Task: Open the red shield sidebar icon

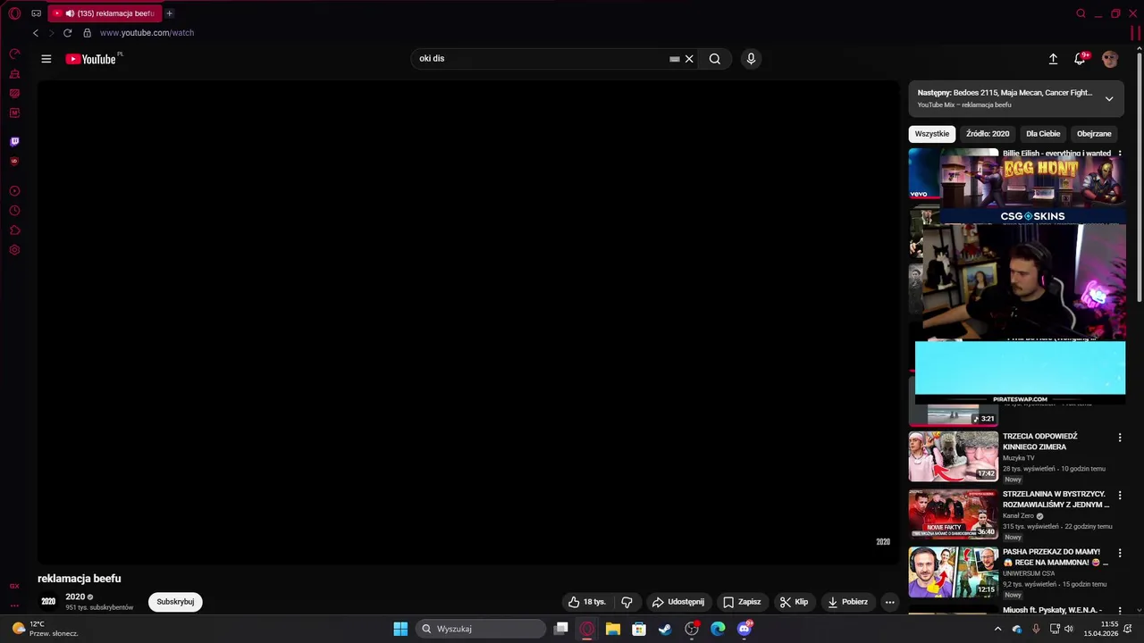Action: coord(14,162)
